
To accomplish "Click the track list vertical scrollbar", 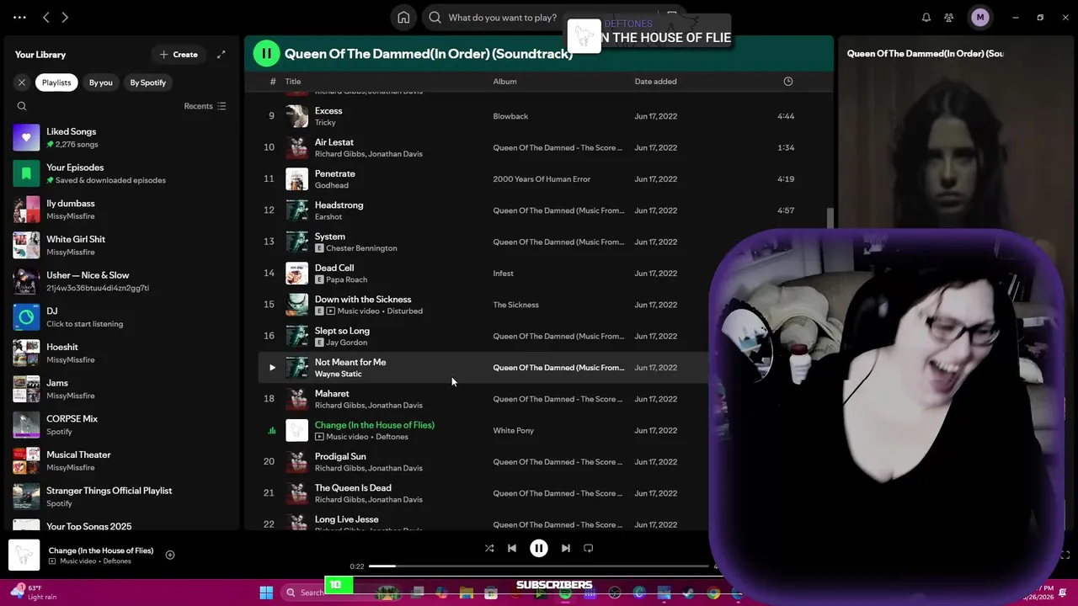I will click(x=830, y=217).
